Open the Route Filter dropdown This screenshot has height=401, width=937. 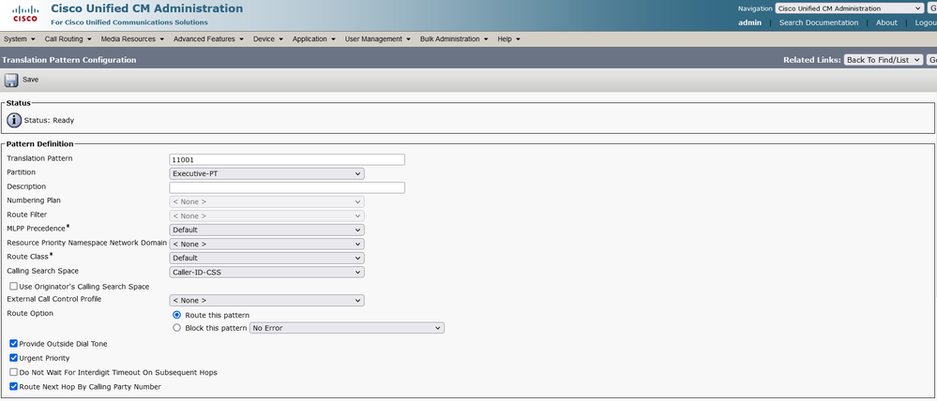pos(267,216)
